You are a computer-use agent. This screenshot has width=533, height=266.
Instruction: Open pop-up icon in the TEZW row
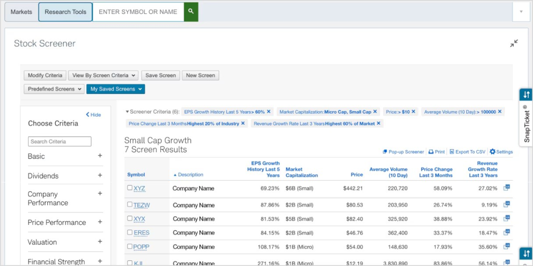506,204
